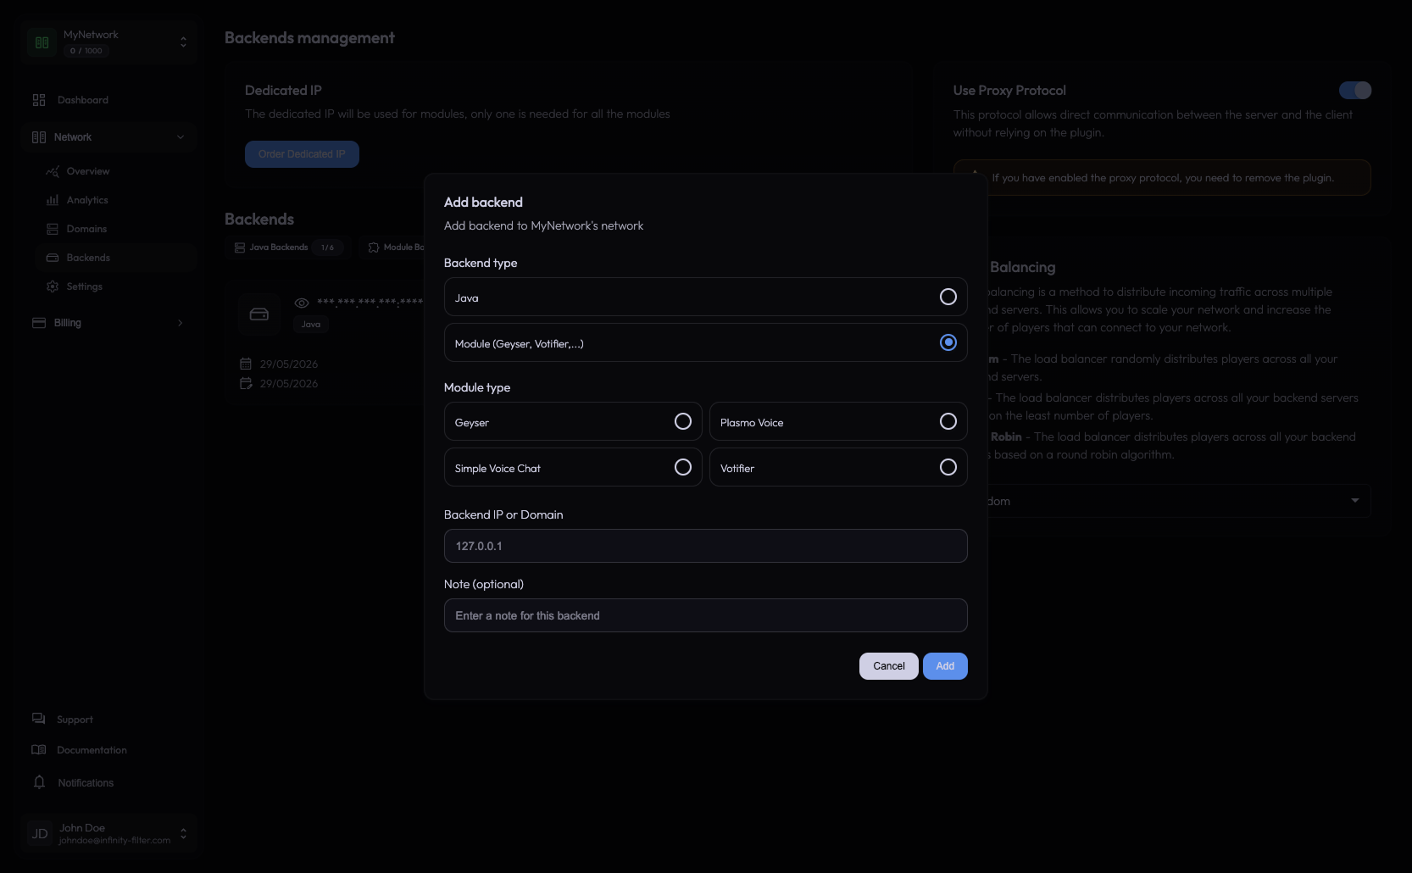Viewport: 1412px width, 873px height.
Task: Click the MyNetwork logo icon
Action: (42, 42)
